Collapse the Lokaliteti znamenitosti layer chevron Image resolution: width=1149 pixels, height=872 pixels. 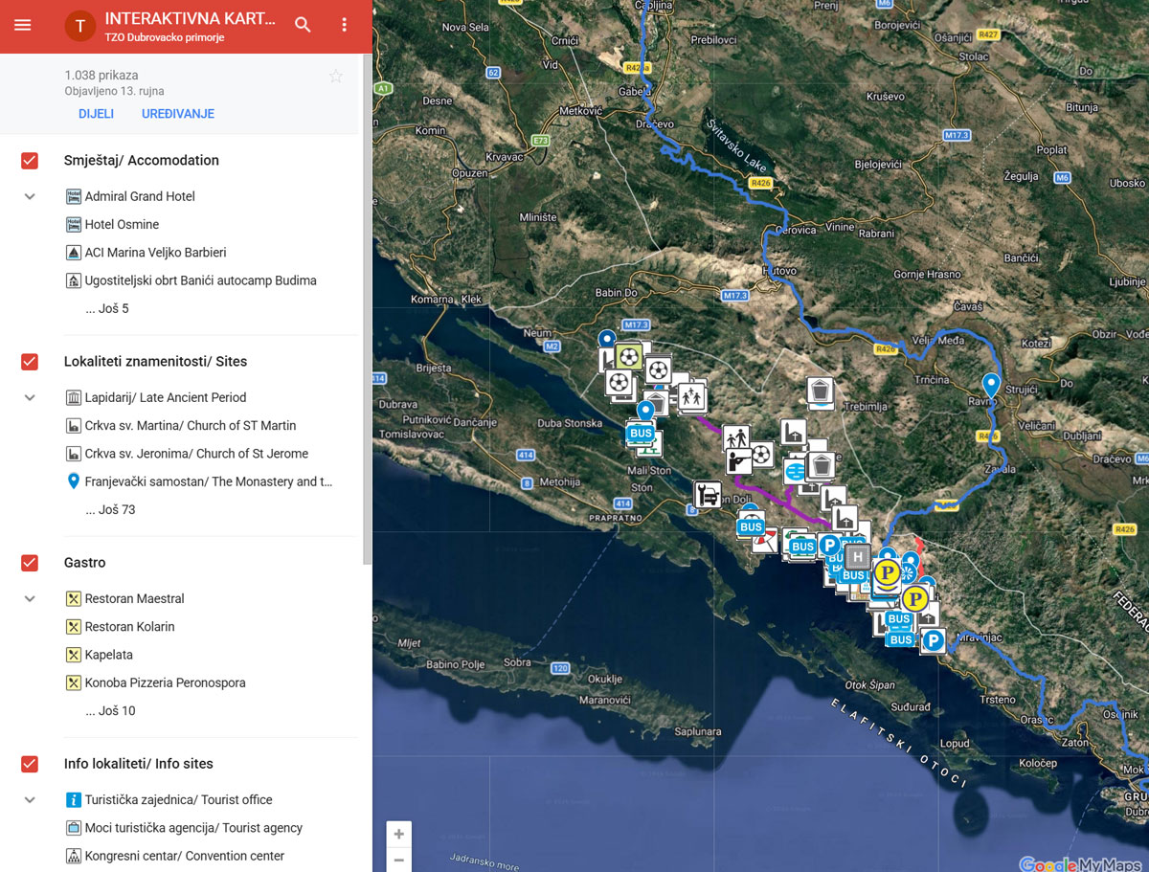pos(30,397)
